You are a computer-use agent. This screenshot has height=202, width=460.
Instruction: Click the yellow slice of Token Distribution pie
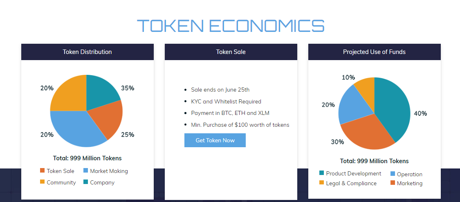[70, 94]
